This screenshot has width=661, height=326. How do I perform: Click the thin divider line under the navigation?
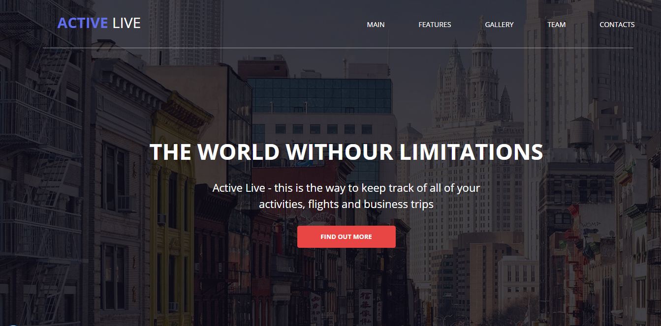[x=338, y=48]
